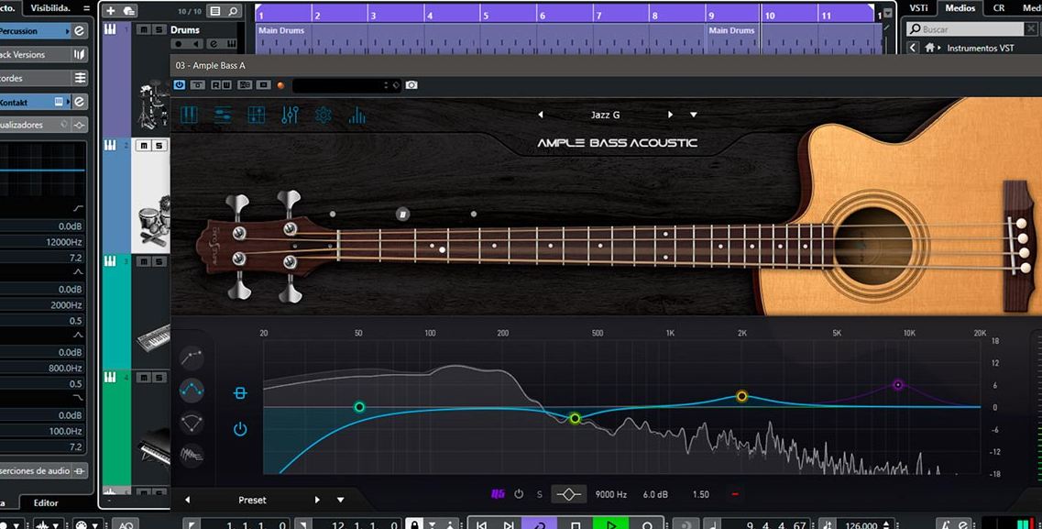Screen dimensions: 1042x529
Task: Toggle the plugin bypass power button
Action: point(180,84)
